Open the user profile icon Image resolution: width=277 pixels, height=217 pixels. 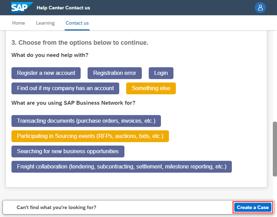pos(260,8)
